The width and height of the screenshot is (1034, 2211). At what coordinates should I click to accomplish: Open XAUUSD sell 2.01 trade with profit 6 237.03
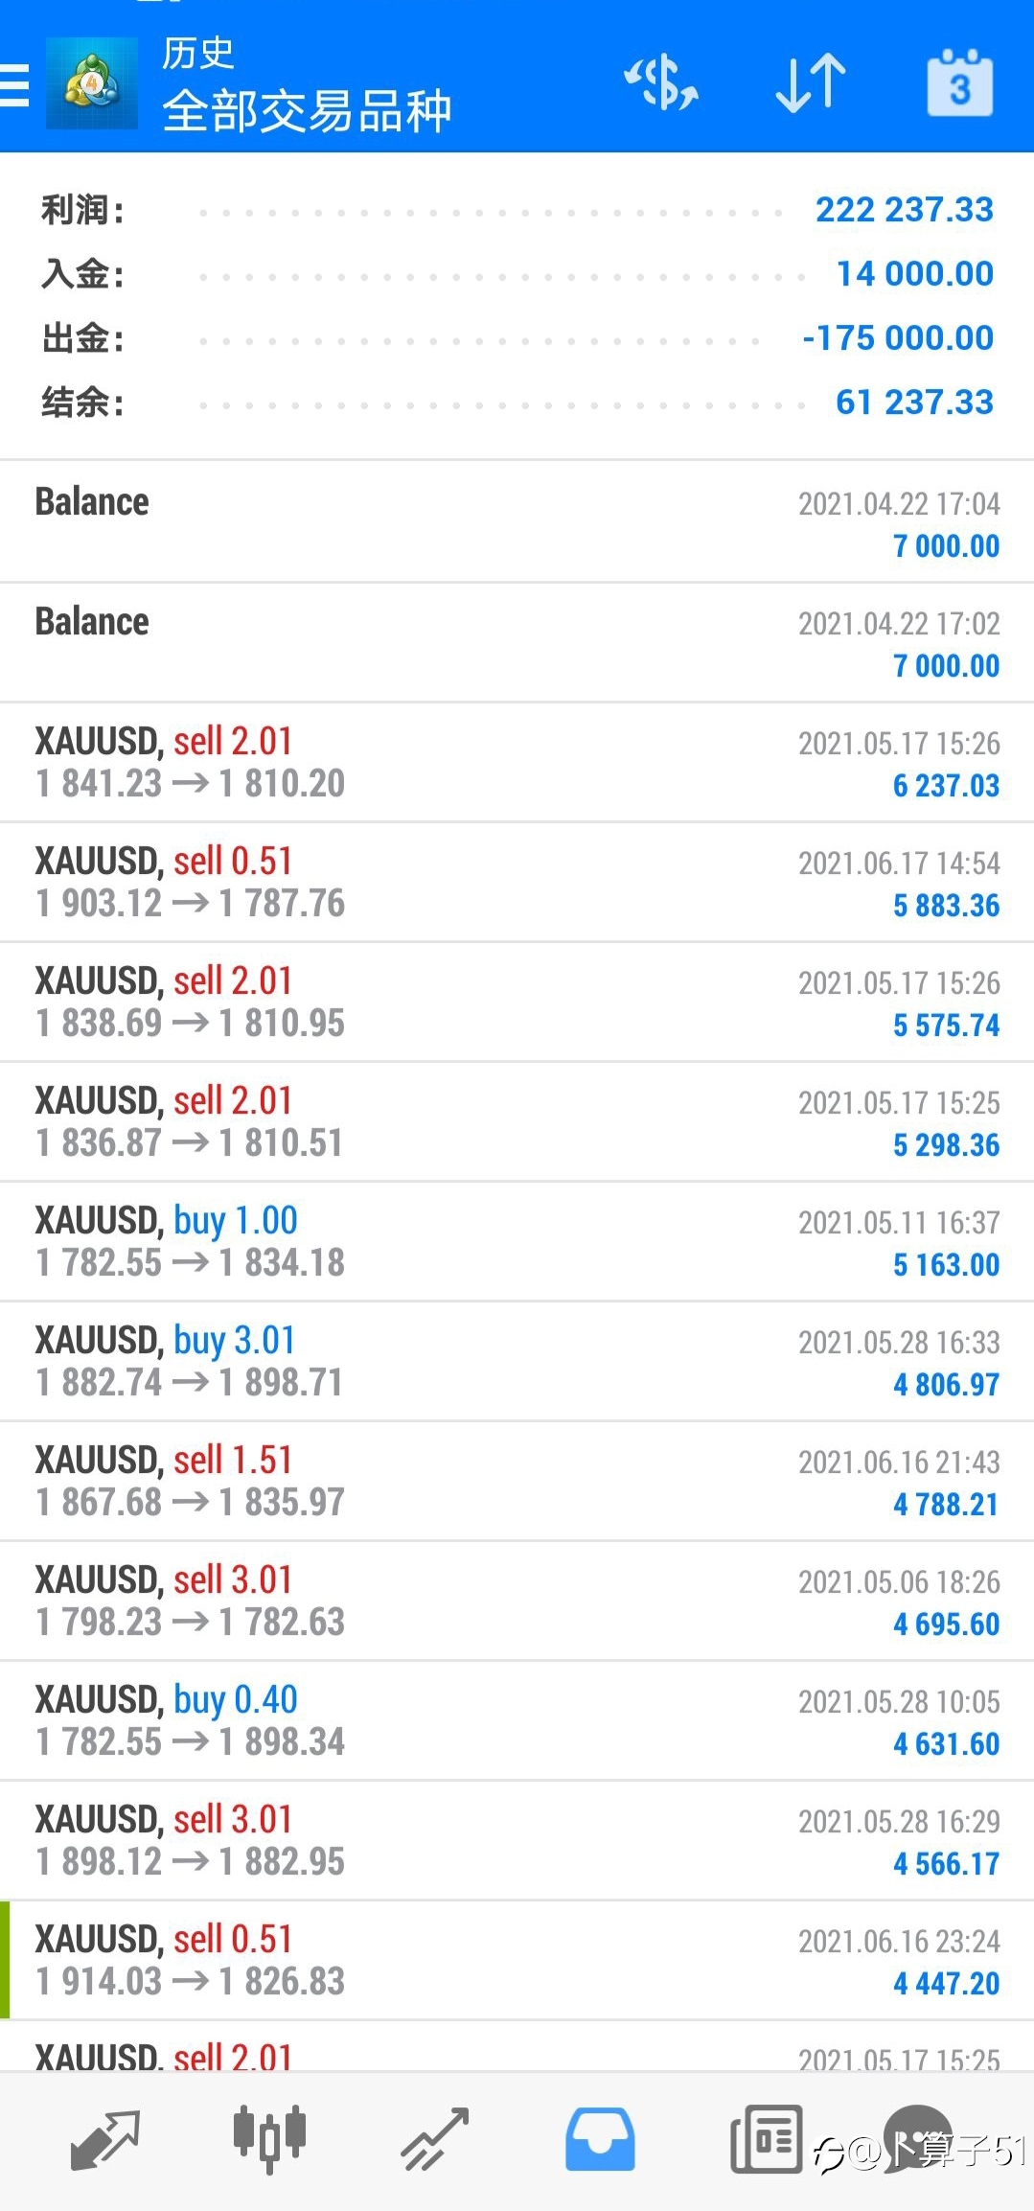pos(517,762)
